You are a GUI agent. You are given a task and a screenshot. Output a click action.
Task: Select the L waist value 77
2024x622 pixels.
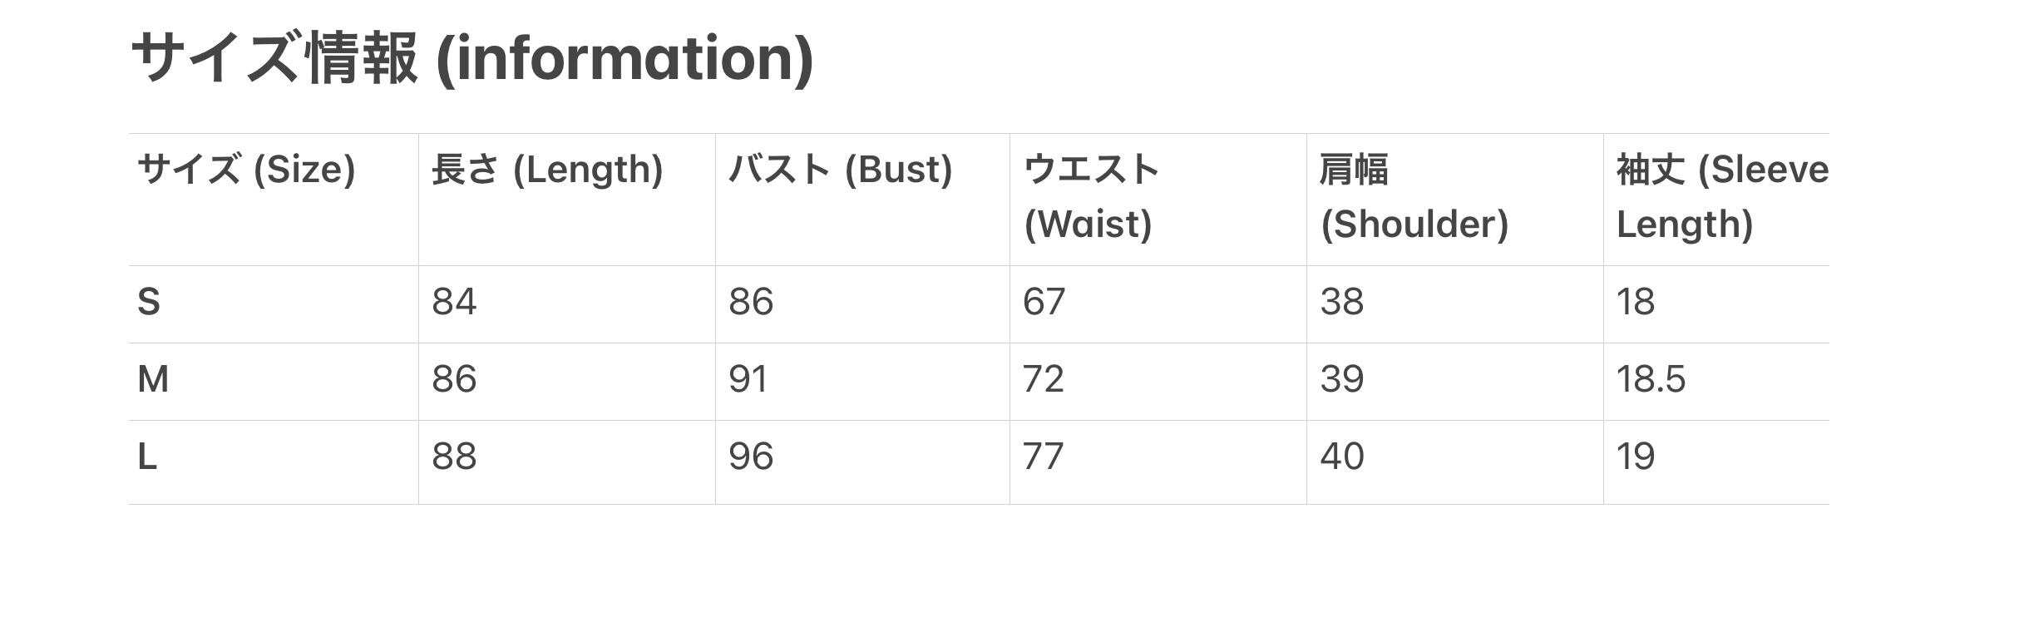tap(1044, 457)
